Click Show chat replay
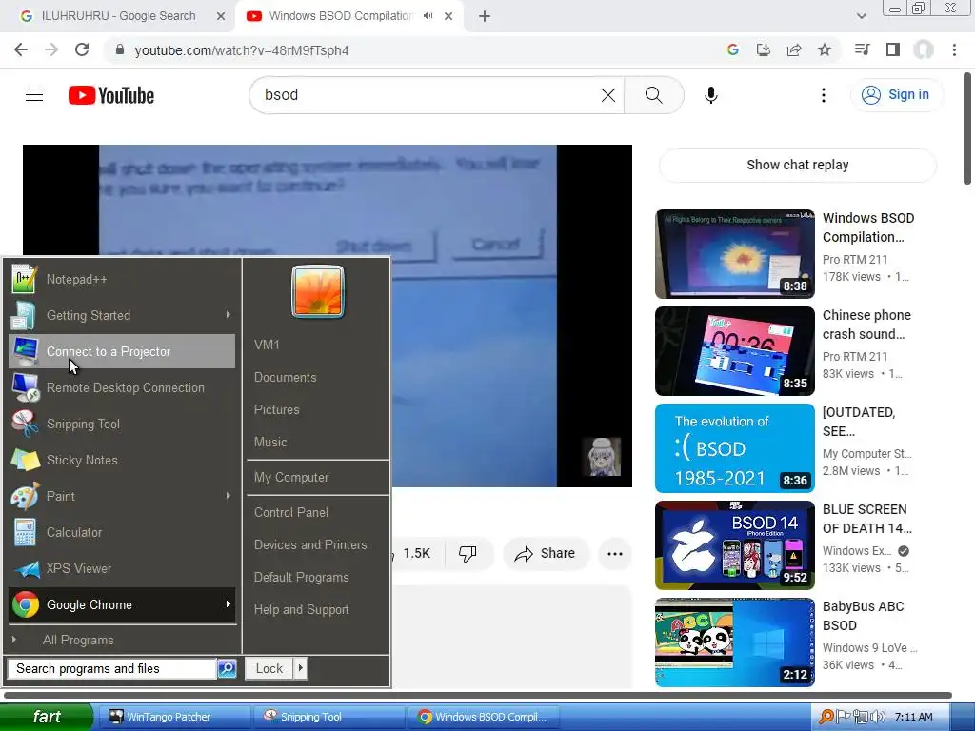The image size is (975, 731). coord(797,165)
